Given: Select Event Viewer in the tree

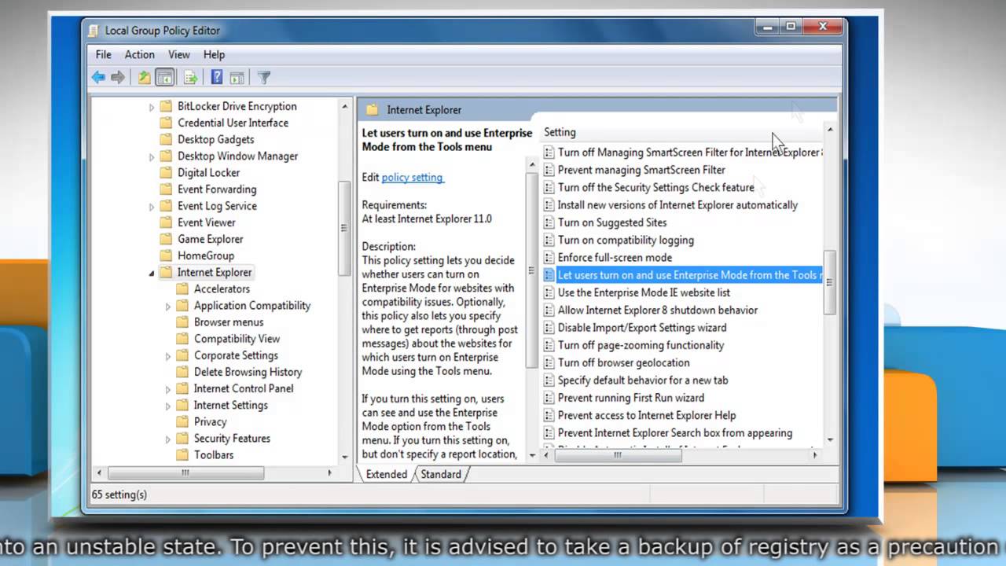Looking at the screenshot, I should (x=207, y=222).
